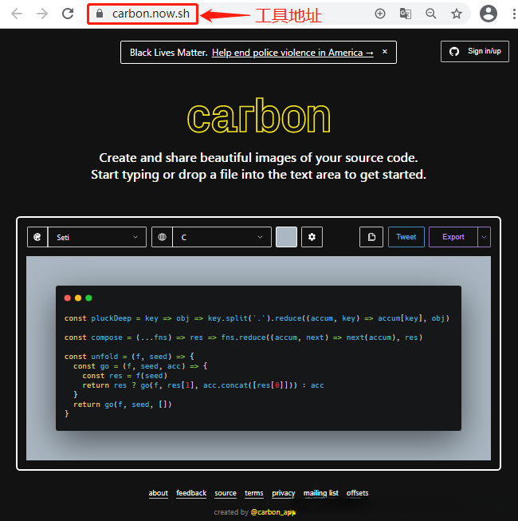Screen dimensions: 518x521
Task: Click the red window control dot
Action: [68, 298]
